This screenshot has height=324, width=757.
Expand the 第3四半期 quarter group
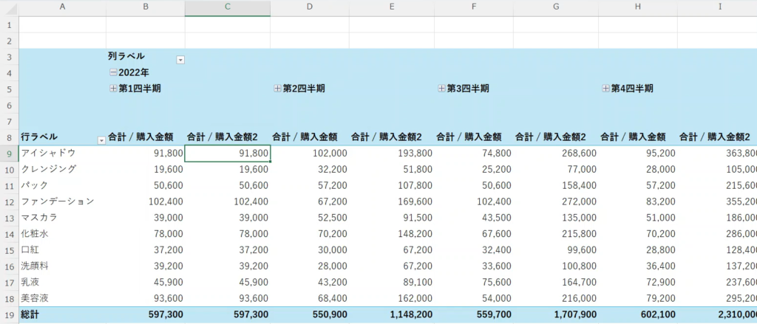(x=442, y=89)
